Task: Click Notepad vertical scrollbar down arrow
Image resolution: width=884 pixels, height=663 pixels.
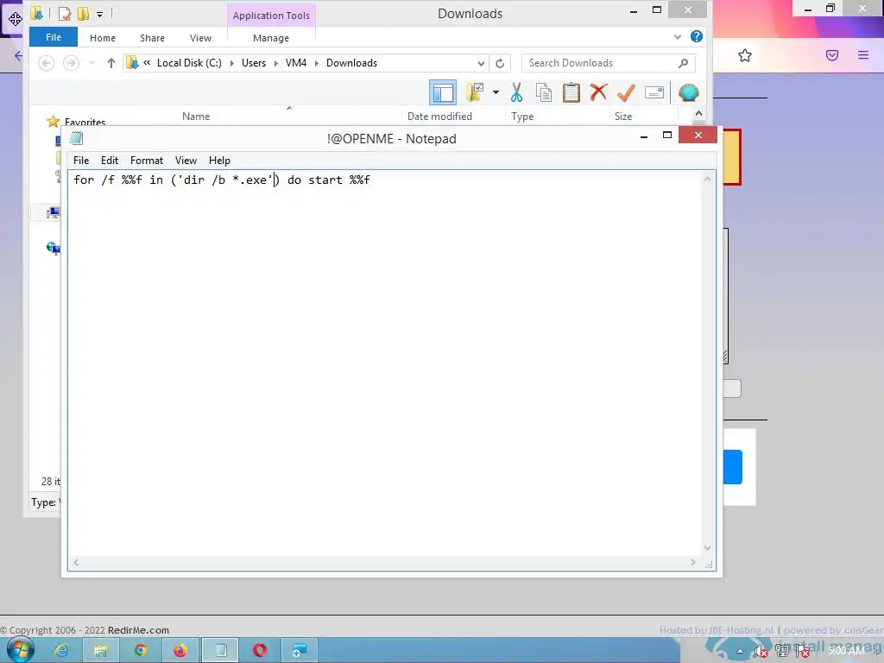Action: (707, 548)
